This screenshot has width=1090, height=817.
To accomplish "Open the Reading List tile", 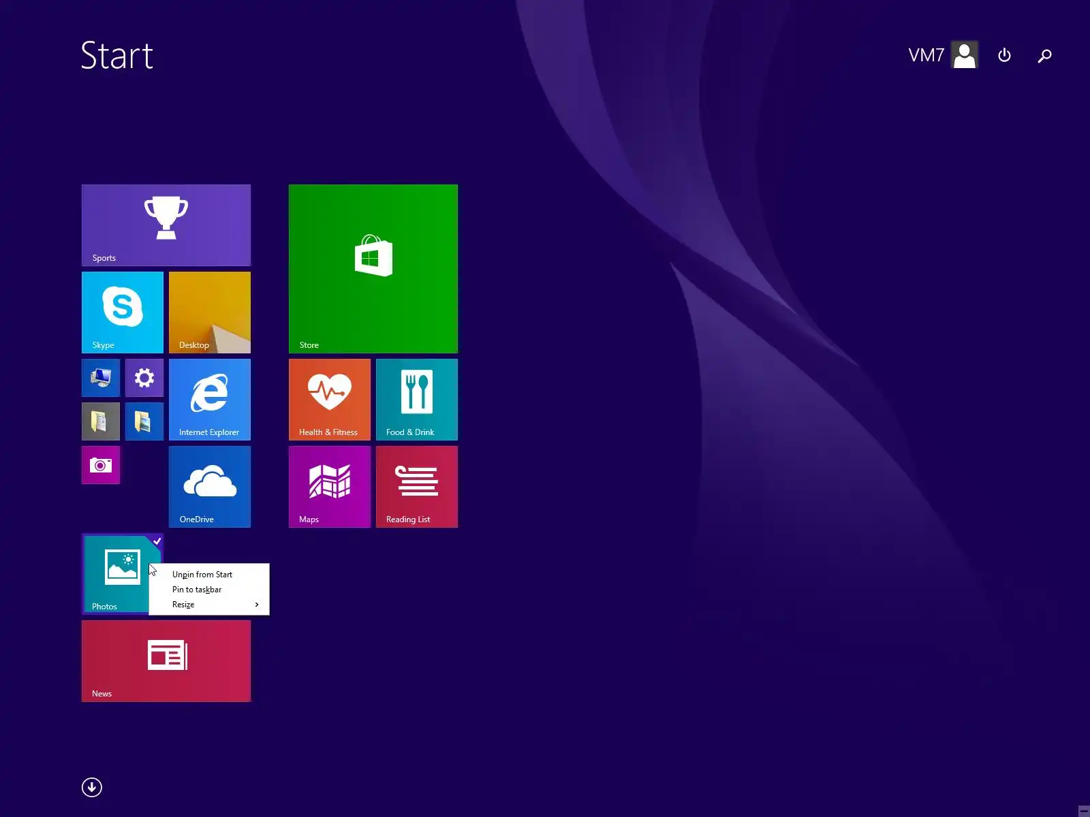I will tap(417, 486).
